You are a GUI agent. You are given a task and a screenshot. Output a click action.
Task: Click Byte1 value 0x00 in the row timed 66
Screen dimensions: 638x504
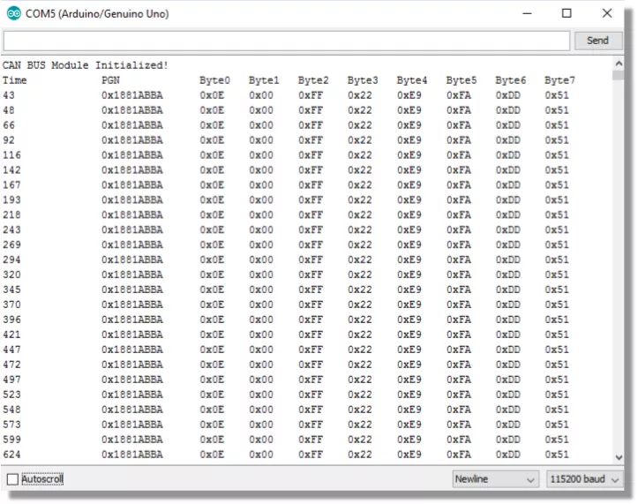261,125
